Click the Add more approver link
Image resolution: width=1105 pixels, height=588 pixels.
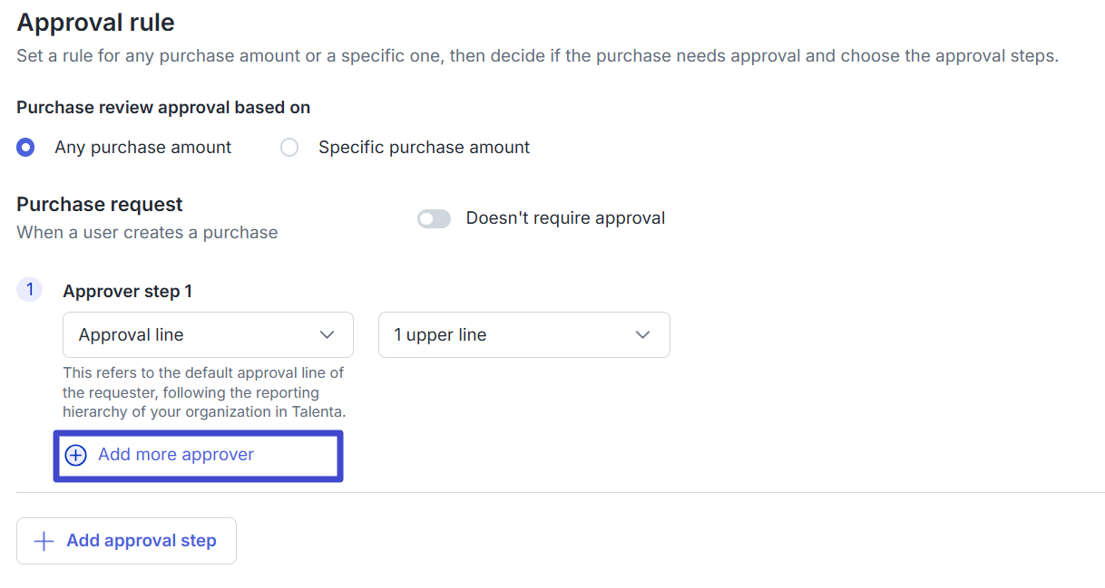click(x=176, y=455)
